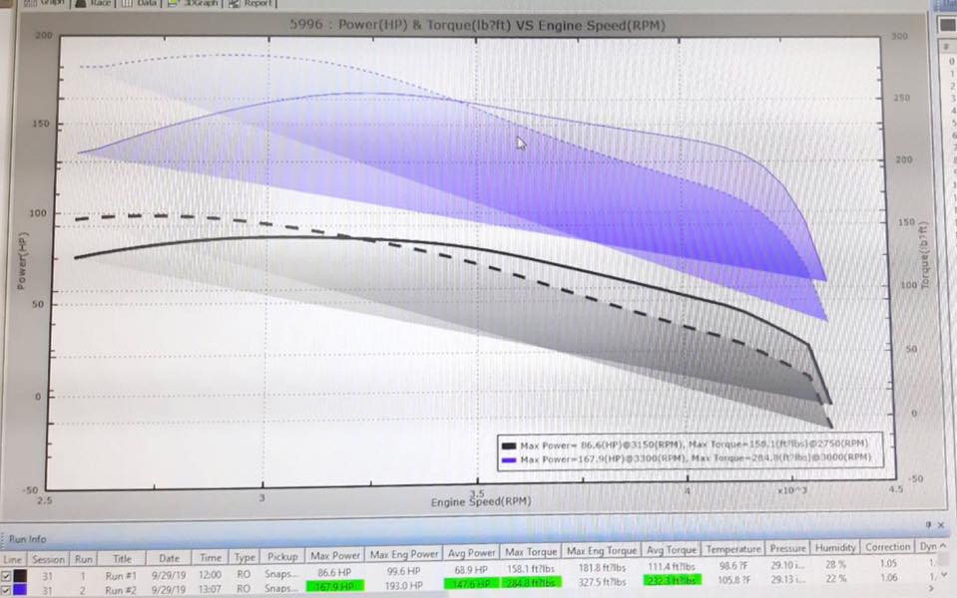
Task: Click the Run Info table scroll-down arrow
Action: point(944,574)
